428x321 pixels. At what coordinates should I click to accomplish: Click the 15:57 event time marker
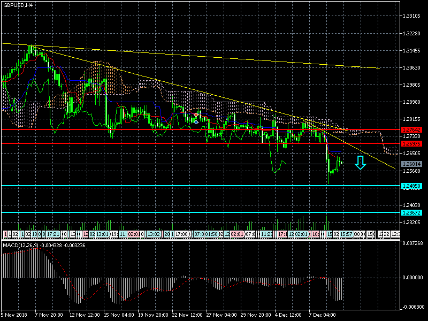pos(346,234)
